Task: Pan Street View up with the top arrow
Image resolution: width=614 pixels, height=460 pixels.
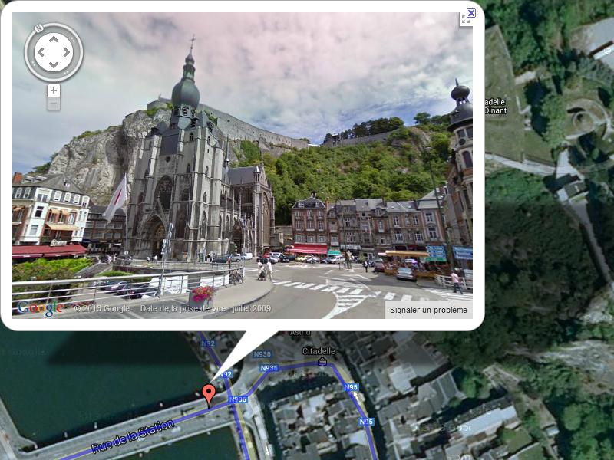Action: pos(53,39)
